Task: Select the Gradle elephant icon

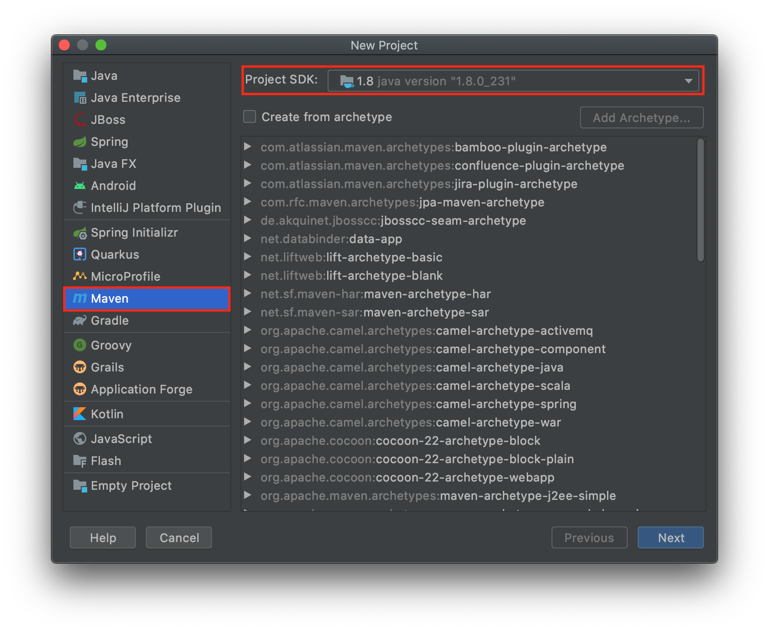Action: pyautogui.click(x=80, y=321)
